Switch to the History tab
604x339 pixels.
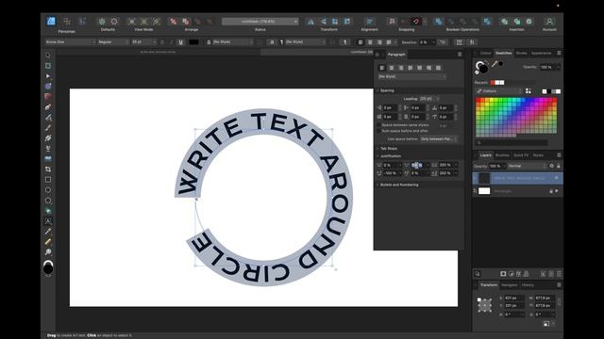528,285
